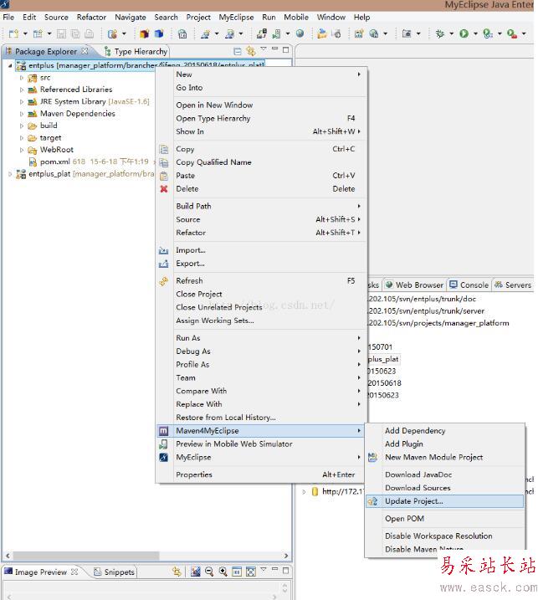Close the Image Preview tab

(x=74, y=572)
